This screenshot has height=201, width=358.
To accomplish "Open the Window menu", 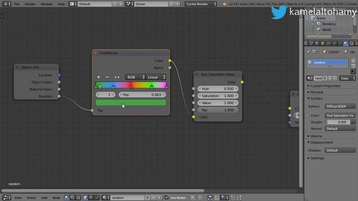I will pyautogui.click(x=46, y=4).
